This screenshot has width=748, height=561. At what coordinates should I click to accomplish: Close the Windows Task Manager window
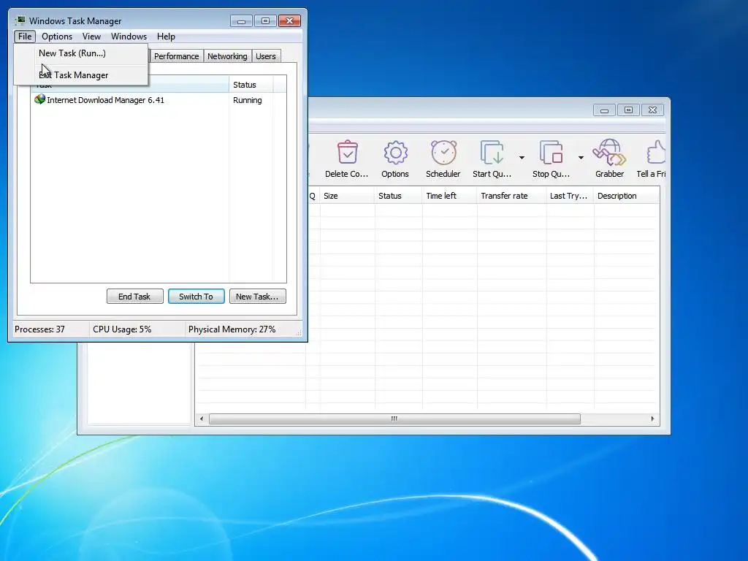point(289,21)
